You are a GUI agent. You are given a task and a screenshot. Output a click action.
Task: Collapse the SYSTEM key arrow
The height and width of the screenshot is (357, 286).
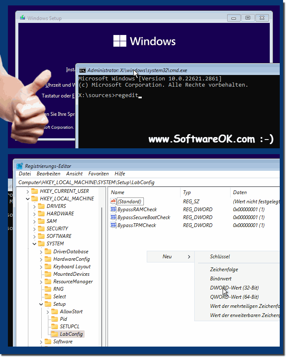35,244
